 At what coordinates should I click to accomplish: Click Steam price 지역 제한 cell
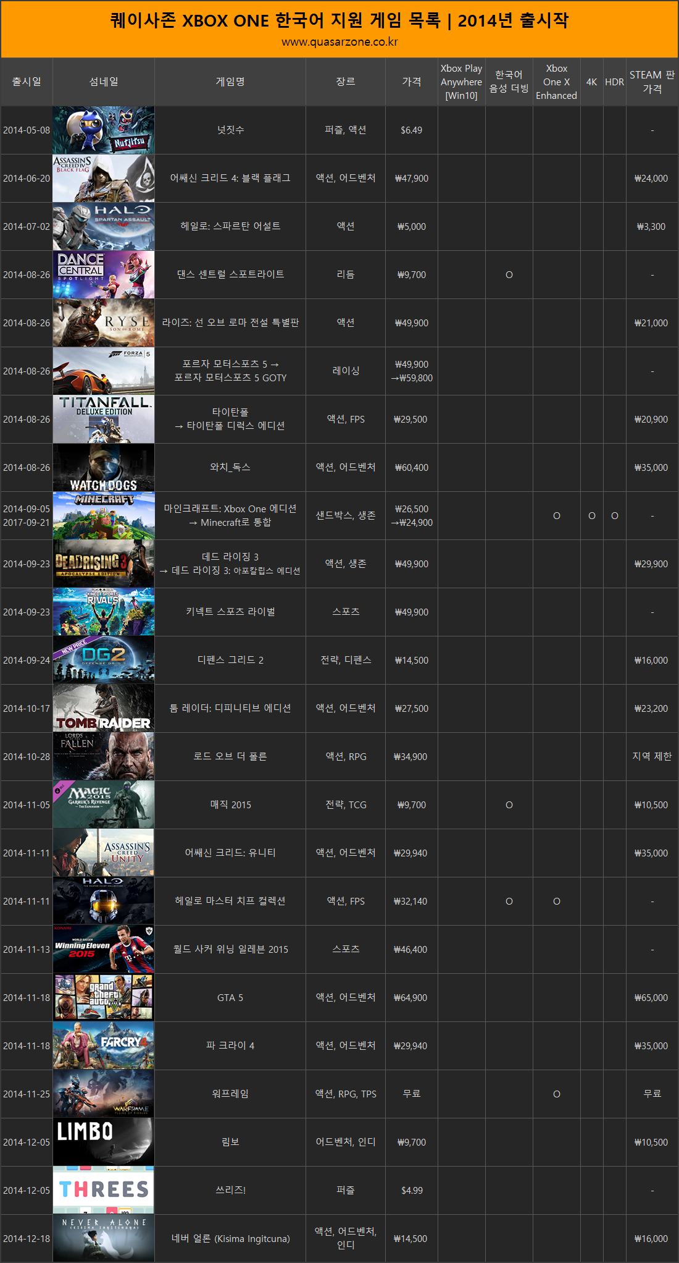(652, 757)
